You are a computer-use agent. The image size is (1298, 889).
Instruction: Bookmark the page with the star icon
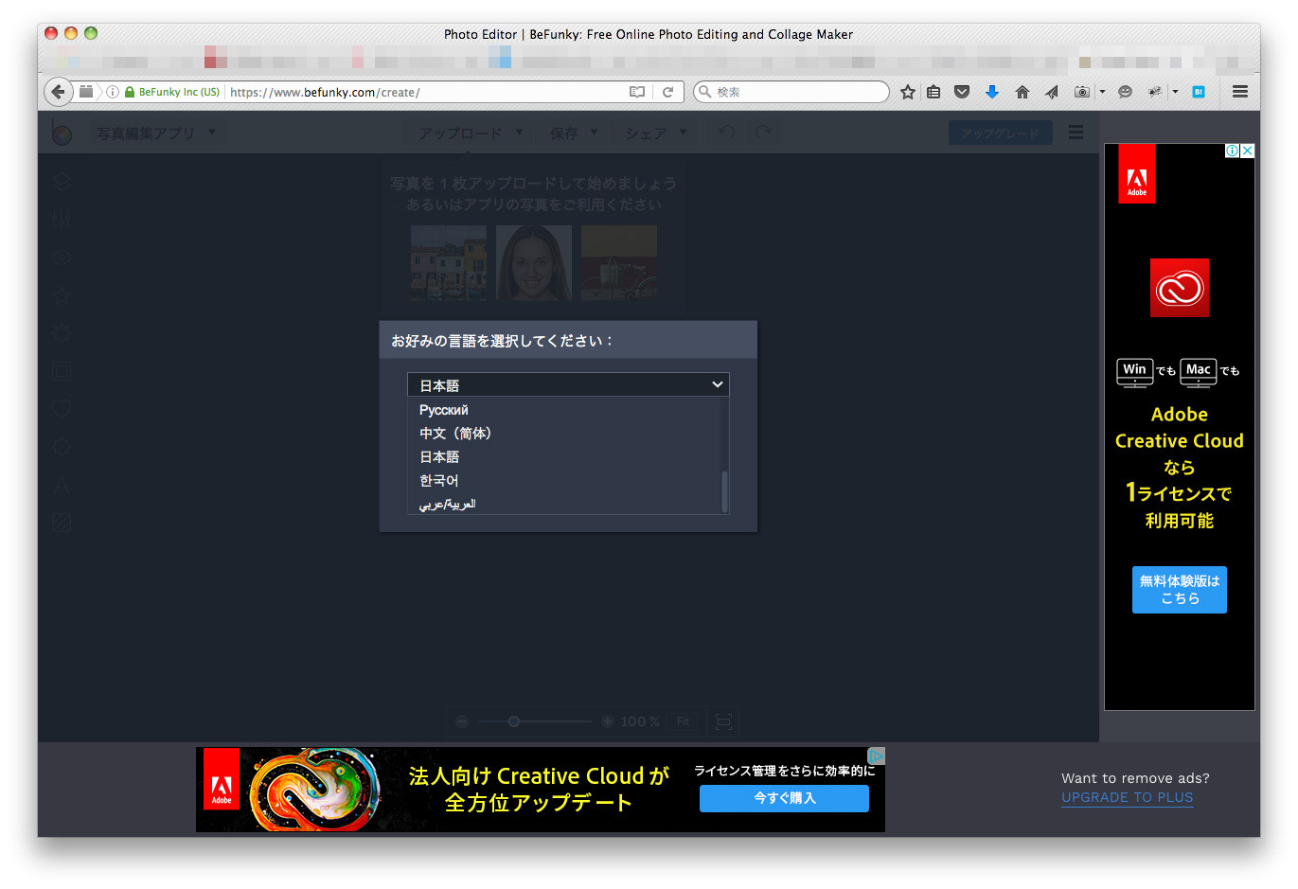click(x=908, y=92)
